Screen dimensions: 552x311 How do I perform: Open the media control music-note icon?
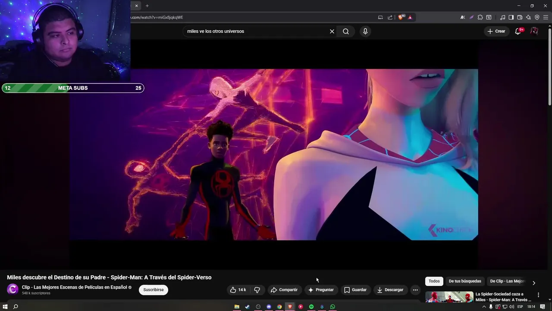point(502,17)
